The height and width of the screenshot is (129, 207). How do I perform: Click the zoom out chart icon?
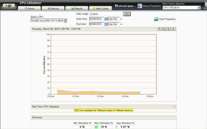pos(169,29)
